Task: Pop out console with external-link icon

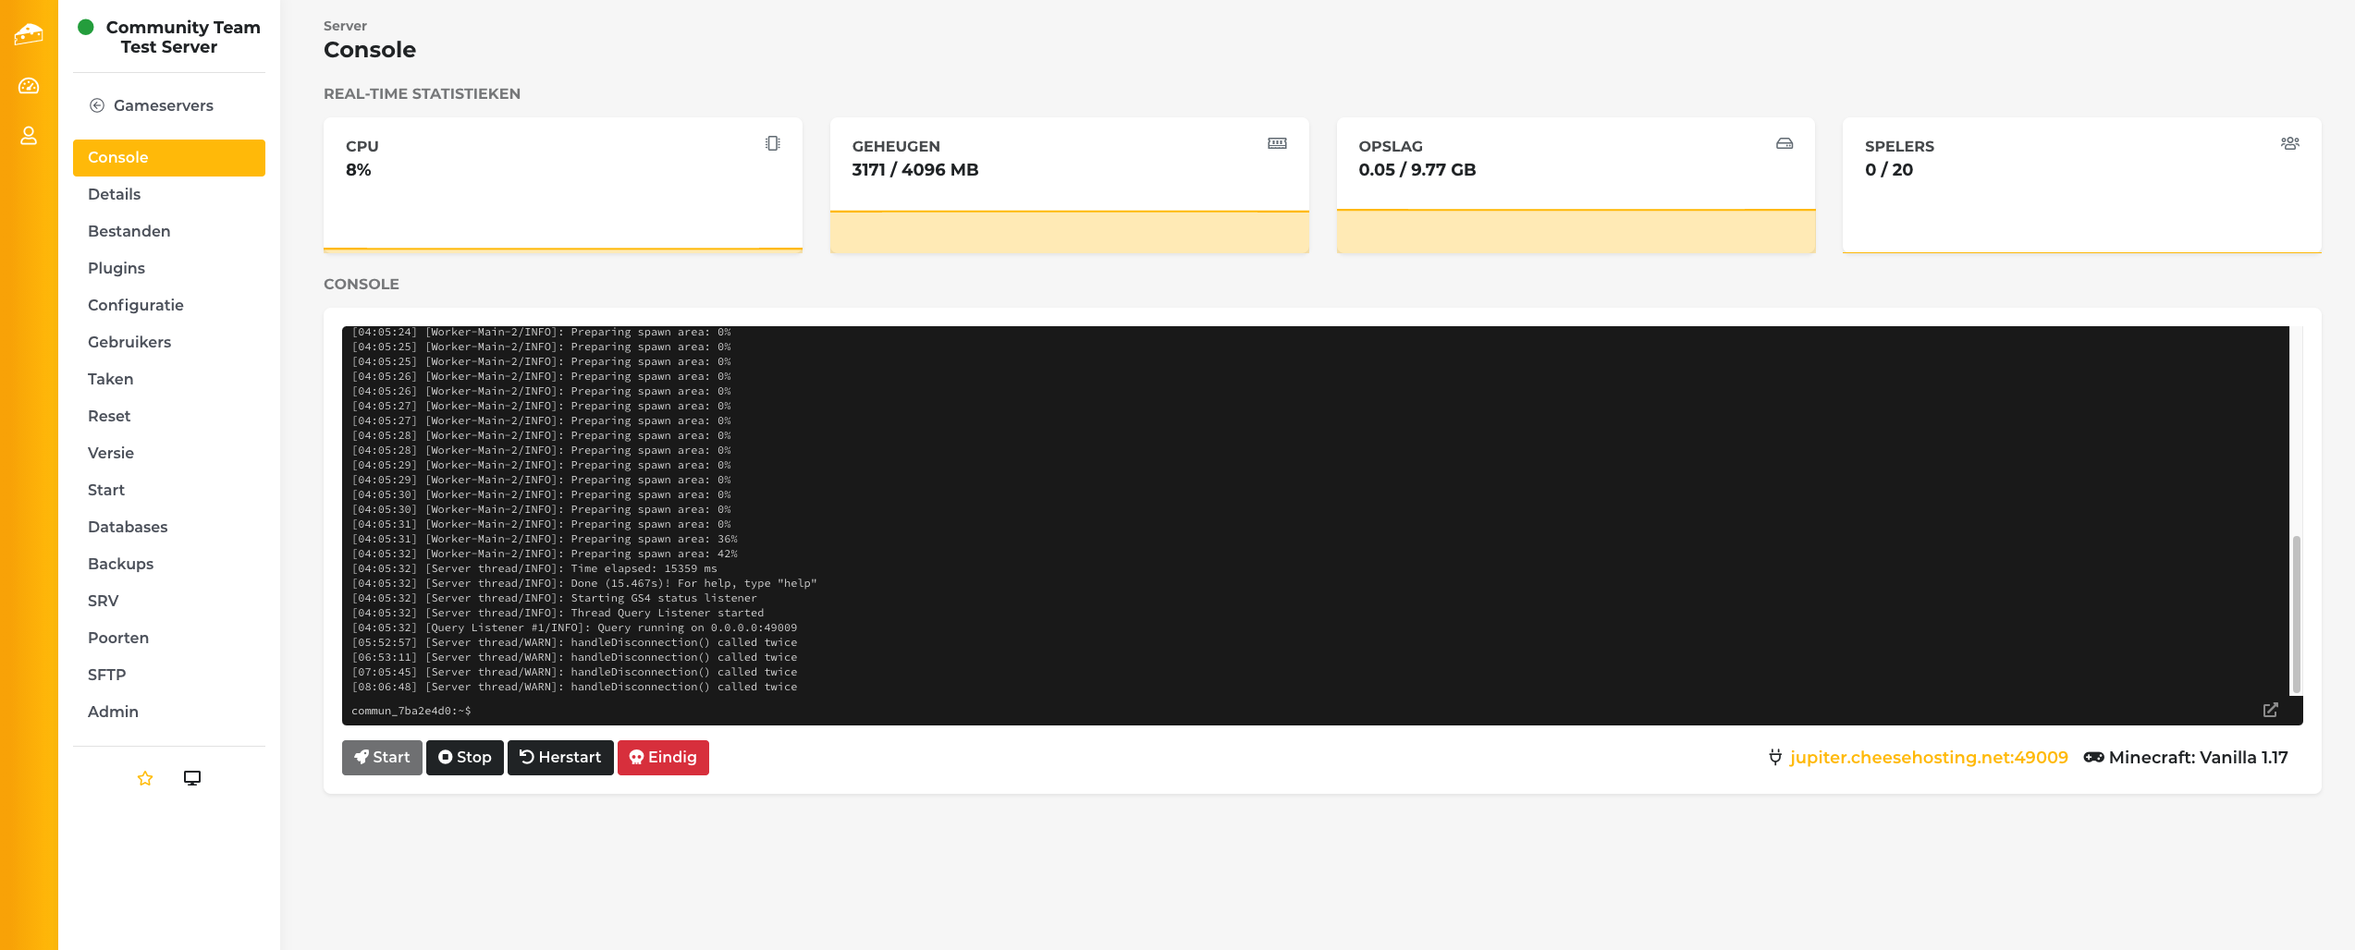Action: (x=2270, y=710)
